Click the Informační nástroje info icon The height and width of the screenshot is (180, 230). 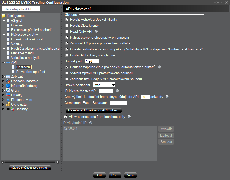click(x=8, y=86)
